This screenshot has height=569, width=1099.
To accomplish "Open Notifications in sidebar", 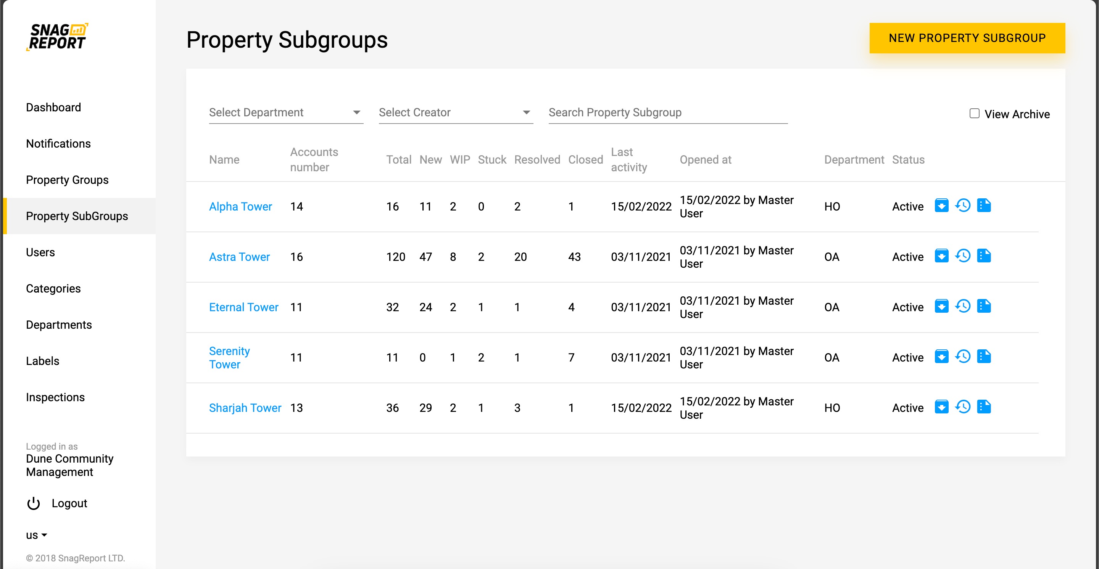I will coord(58,144).
